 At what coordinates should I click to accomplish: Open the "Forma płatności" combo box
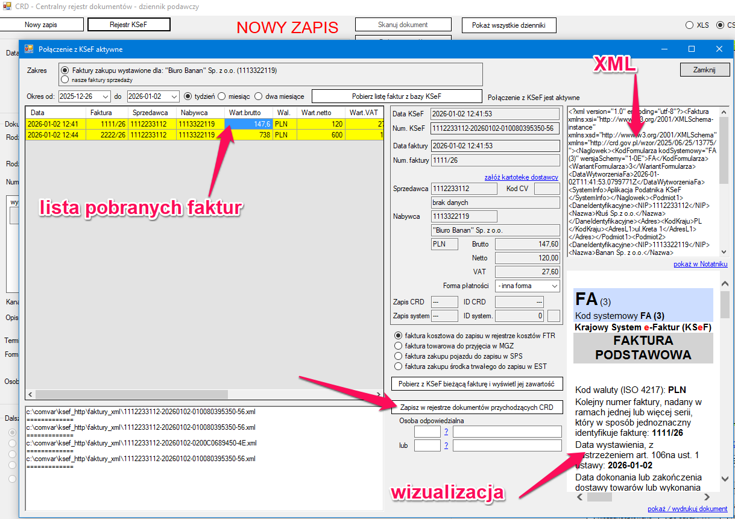554,286
